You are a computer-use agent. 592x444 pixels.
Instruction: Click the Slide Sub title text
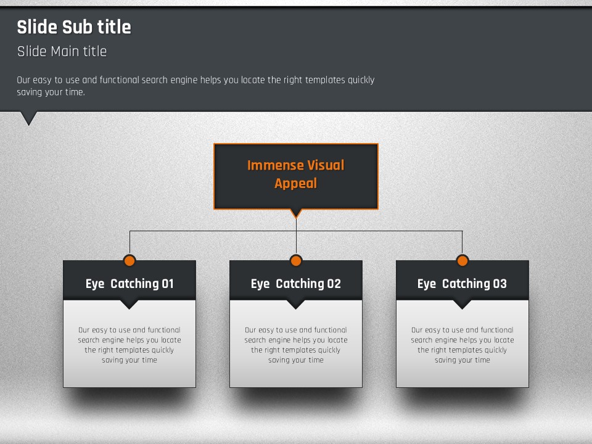click(x=74, y=27)
